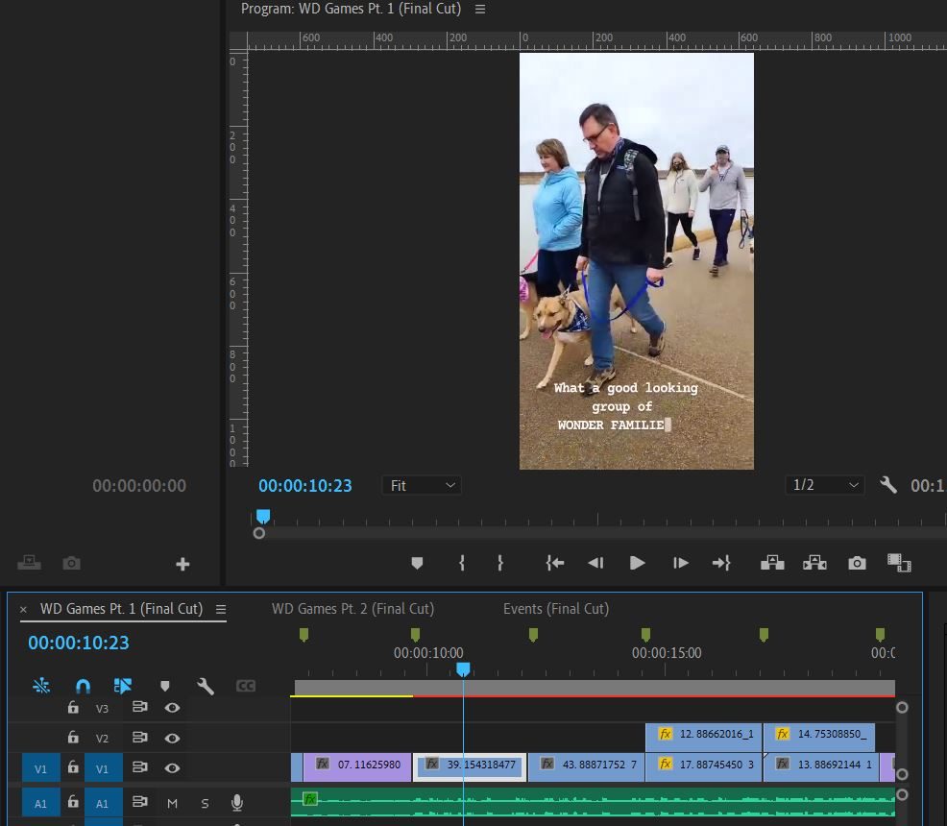
Task: Open Timeline display settings wrench
Action: click(x=206, y=686)
